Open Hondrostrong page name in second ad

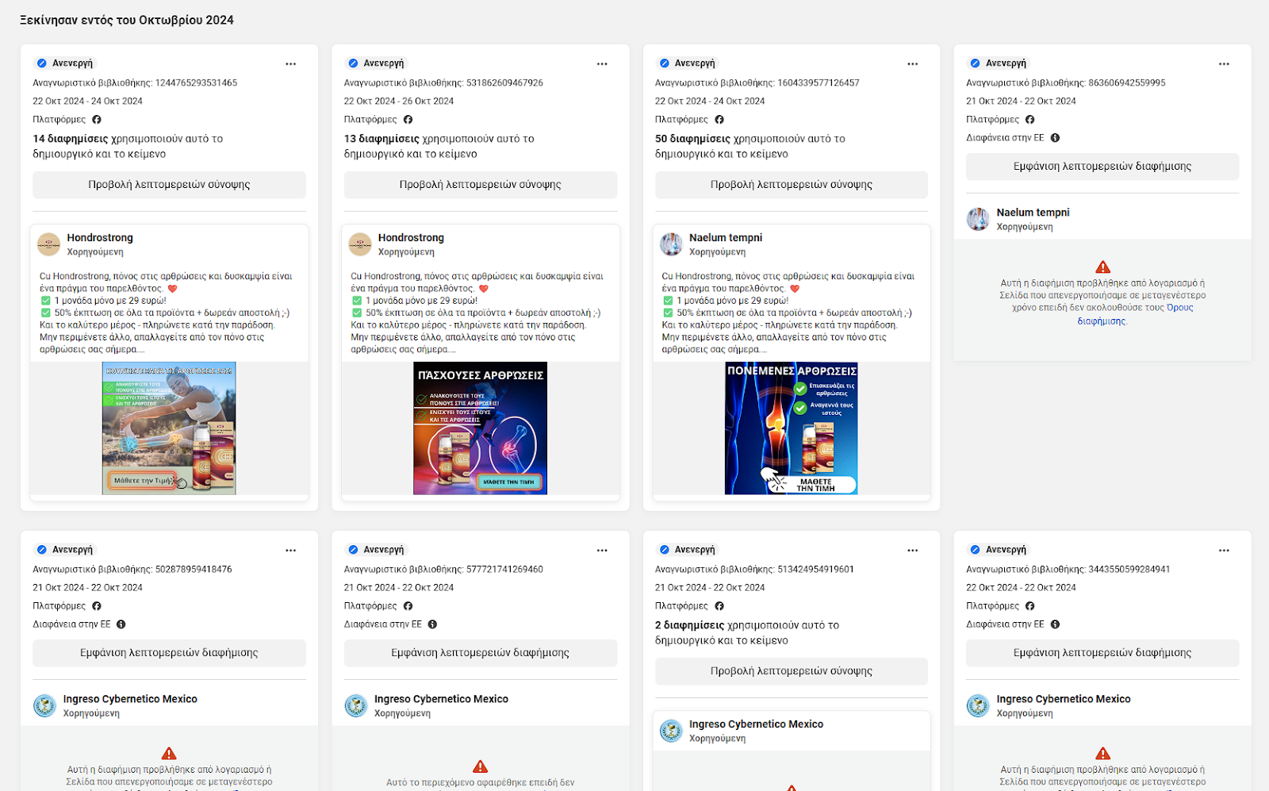(x=411, y=237)
